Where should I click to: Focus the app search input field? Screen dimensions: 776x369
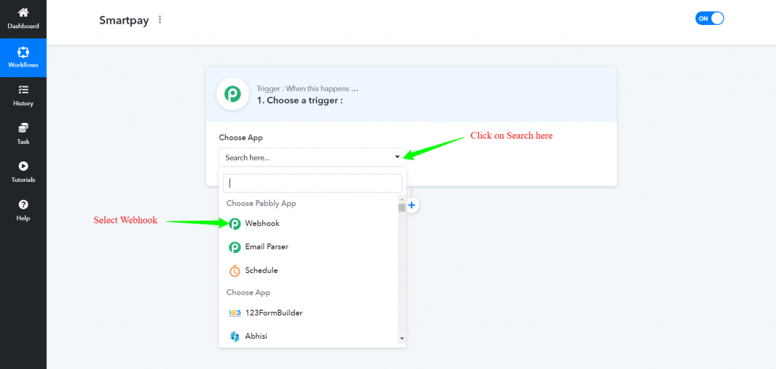312,183
